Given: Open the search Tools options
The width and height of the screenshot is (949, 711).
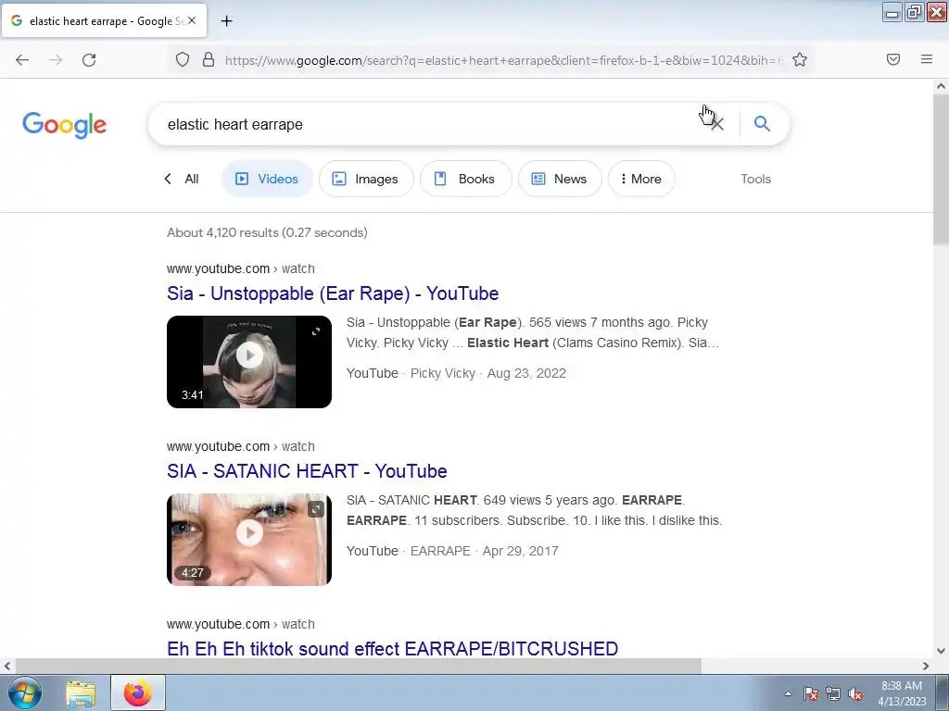Looking at the screenshot, I should pos(756,179).
